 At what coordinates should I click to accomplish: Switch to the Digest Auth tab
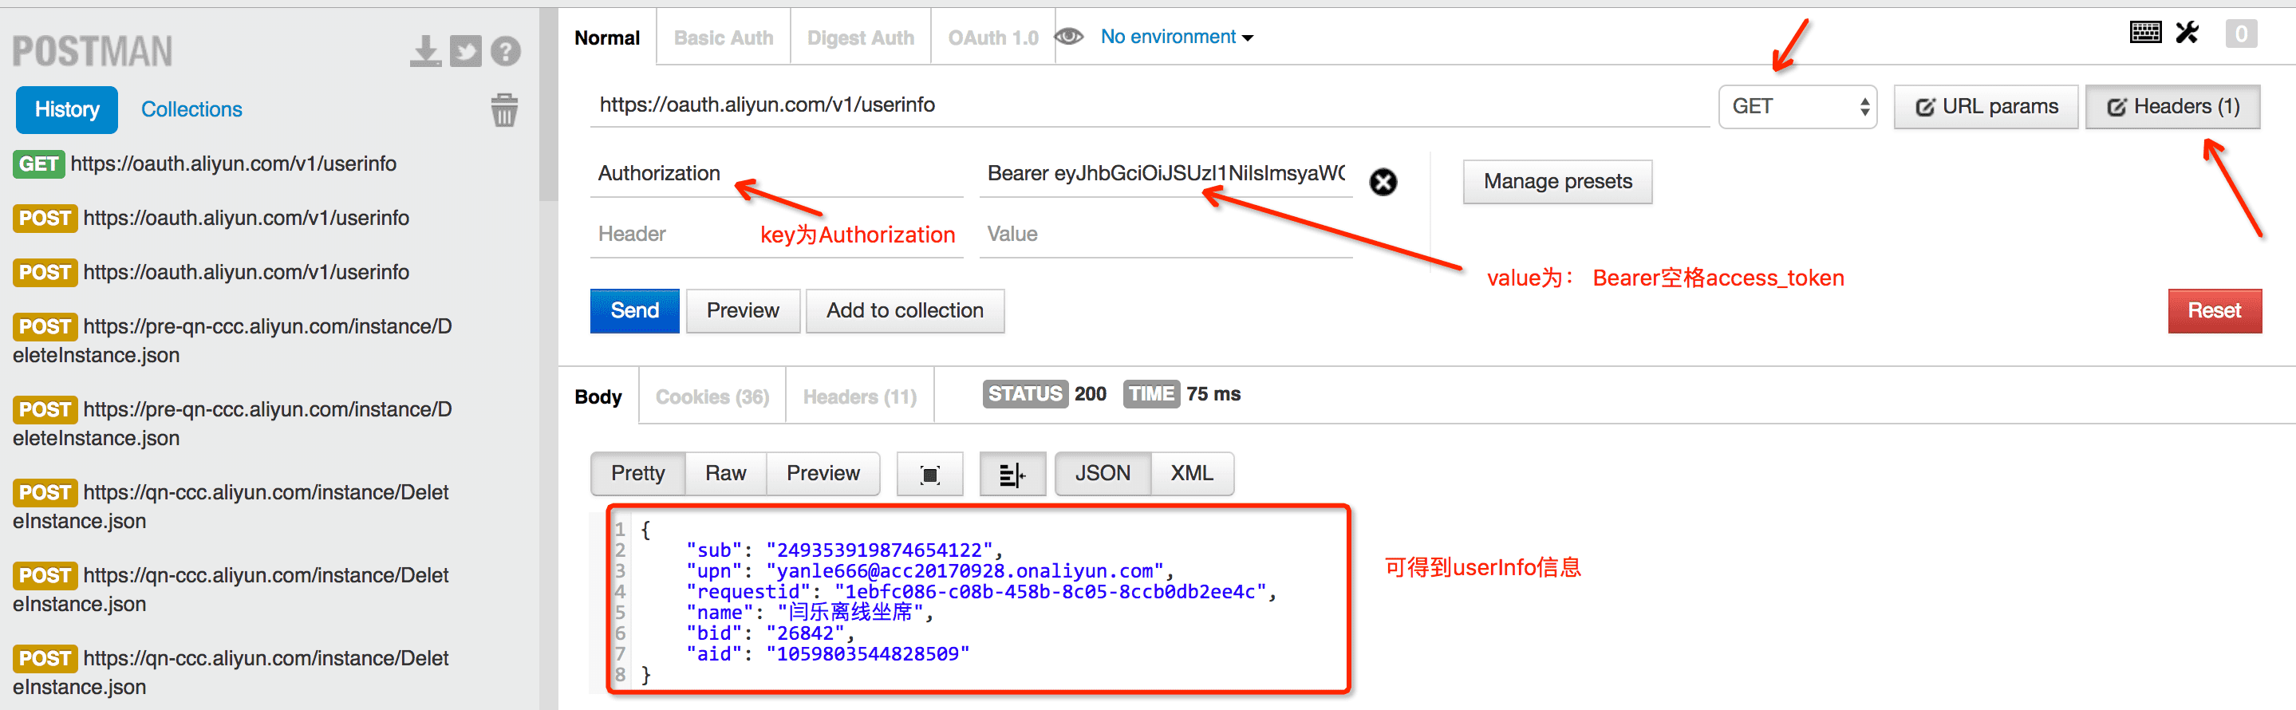(860, 37)
